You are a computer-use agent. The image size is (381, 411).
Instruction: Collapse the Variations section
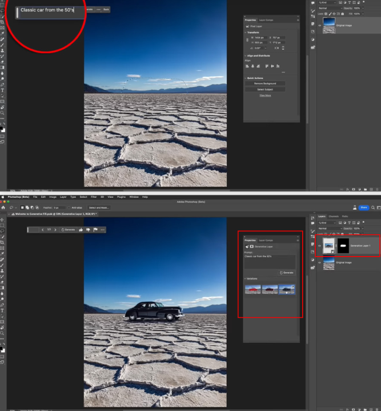pos(246,278)
